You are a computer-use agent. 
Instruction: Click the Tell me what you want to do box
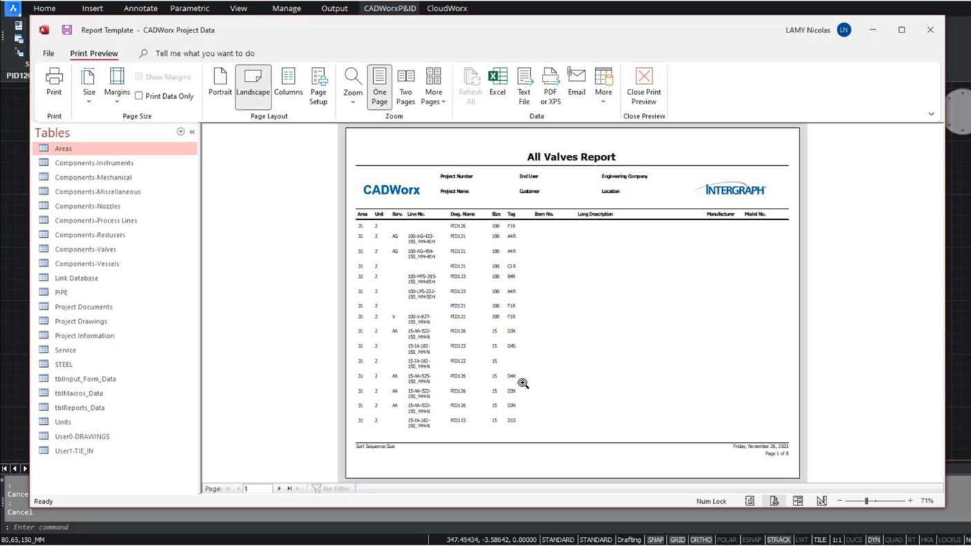[x=205, y=53]
